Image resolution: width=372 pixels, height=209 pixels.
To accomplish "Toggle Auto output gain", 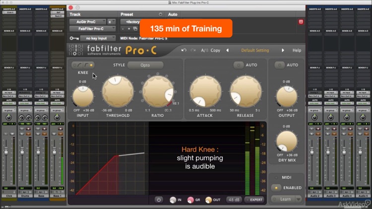I will point(279,65).
